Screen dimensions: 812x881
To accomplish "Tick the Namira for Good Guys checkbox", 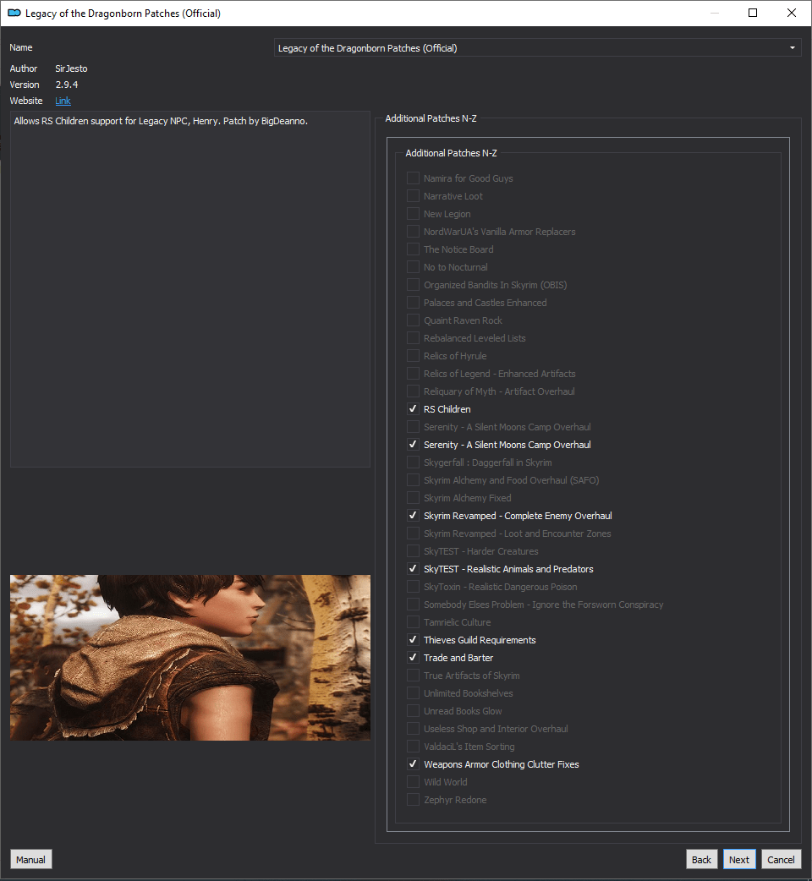I will 413,178.
